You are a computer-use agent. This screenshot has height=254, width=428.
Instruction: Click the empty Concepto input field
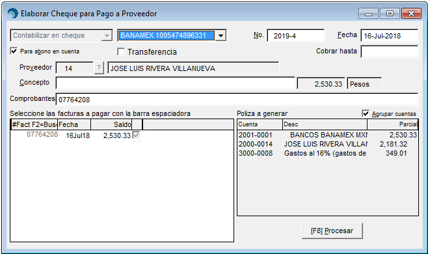coord(175,83)
